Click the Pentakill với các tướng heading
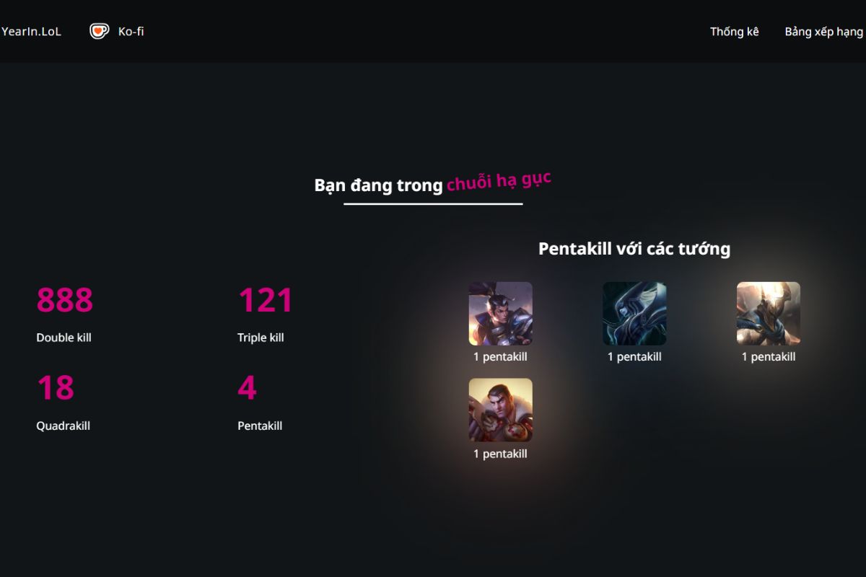Viewport: 866px width, 577px height. click(x=634, y=249)
